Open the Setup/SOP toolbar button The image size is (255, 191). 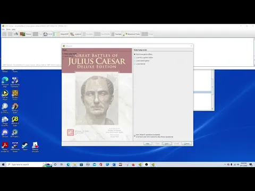pyautogui.click(x=61, y=34)
